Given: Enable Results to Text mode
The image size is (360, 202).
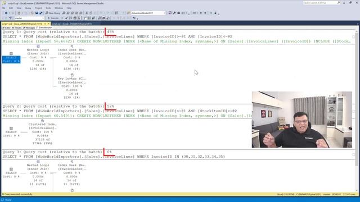Looking at the screenshot, I should [x=99, y=18].
